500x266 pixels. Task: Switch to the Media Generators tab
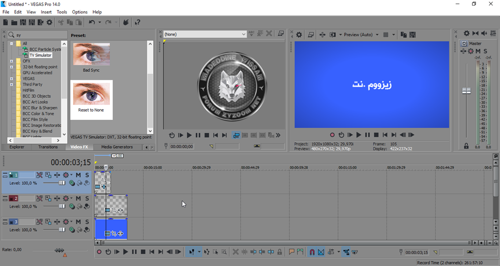(116, 147)
